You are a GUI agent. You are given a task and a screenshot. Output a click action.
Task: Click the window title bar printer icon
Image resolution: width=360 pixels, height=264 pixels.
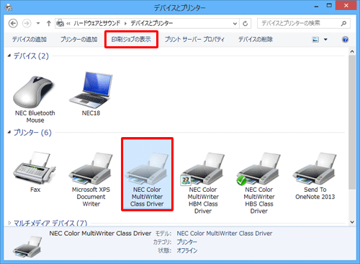[x=9, y=7]
